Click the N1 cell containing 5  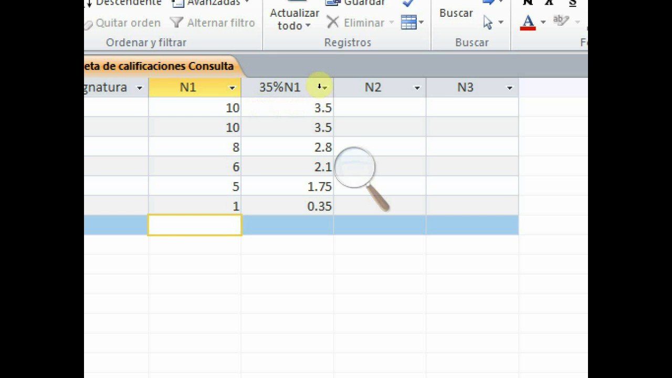(195, 186)
